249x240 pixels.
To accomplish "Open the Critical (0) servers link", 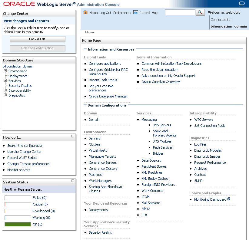I will [x=40, y=204].
